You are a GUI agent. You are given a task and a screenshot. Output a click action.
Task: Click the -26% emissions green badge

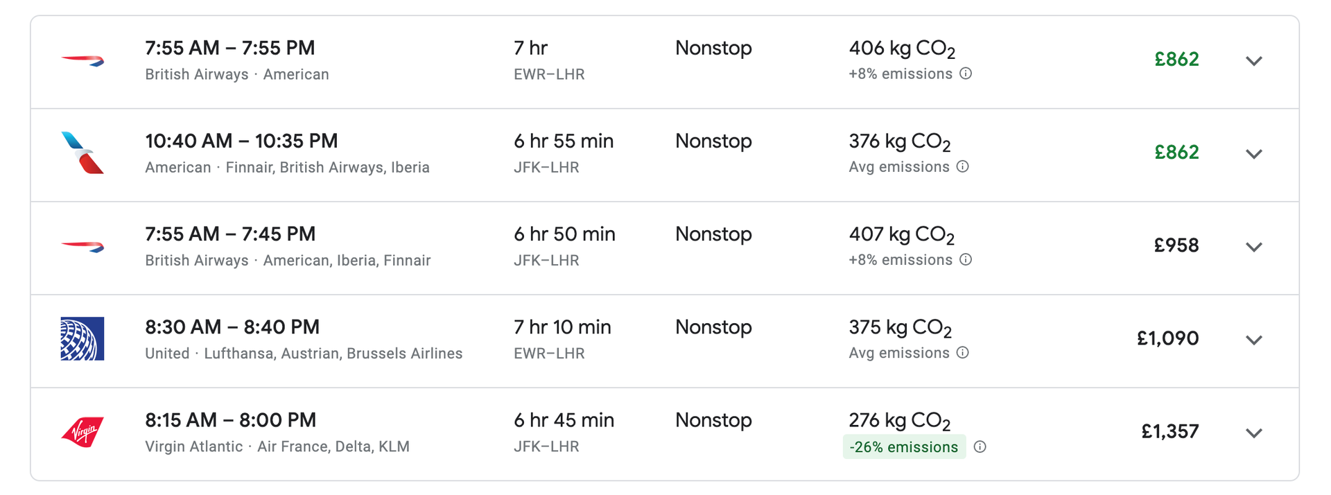click(904, 446)
